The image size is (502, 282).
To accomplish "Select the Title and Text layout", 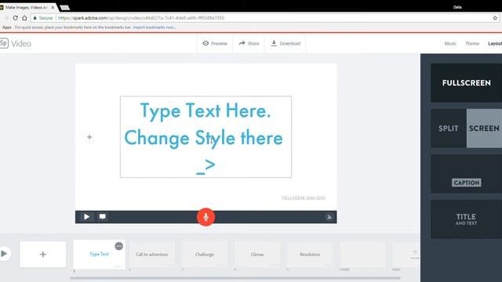I will point(466,219).
